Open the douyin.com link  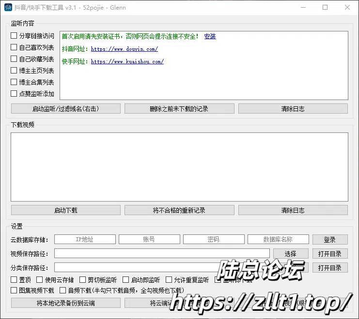click(125, 49)
